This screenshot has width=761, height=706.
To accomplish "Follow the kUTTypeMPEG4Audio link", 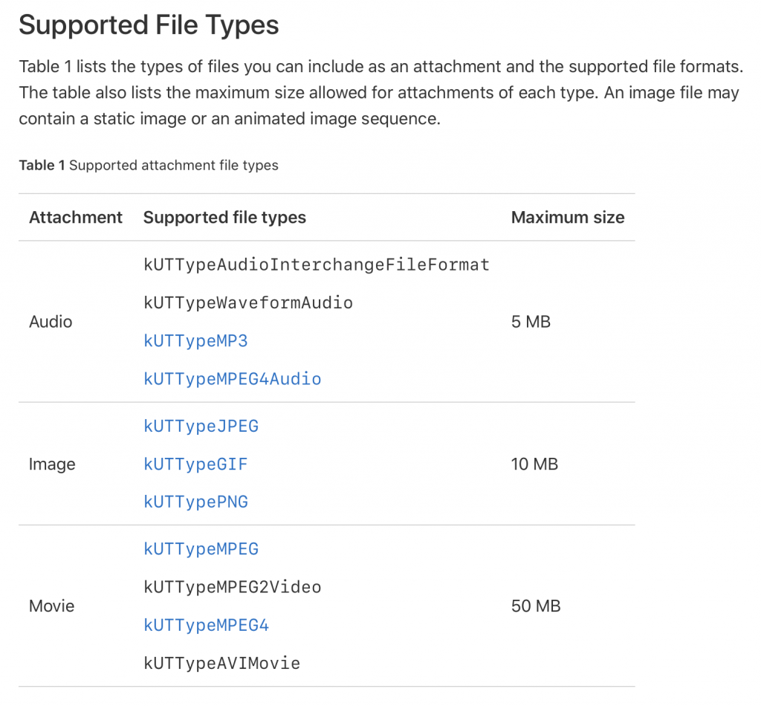I will (232, 379).
